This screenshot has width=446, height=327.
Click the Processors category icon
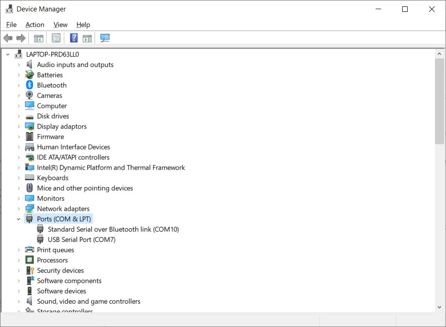pos(30,260)
